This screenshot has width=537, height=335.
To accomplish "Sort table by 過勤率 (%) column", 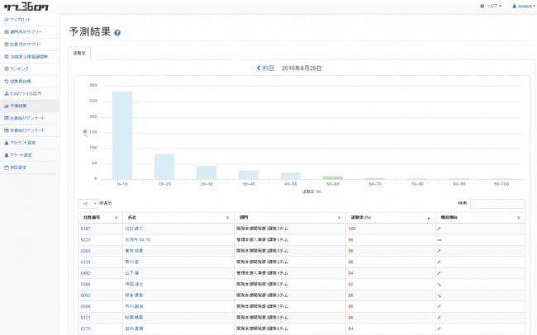I will coord(388,217).
